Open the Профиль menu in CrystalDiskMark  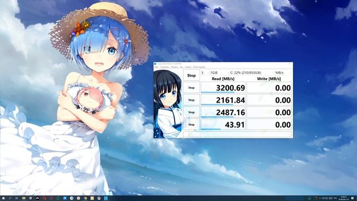175,67
